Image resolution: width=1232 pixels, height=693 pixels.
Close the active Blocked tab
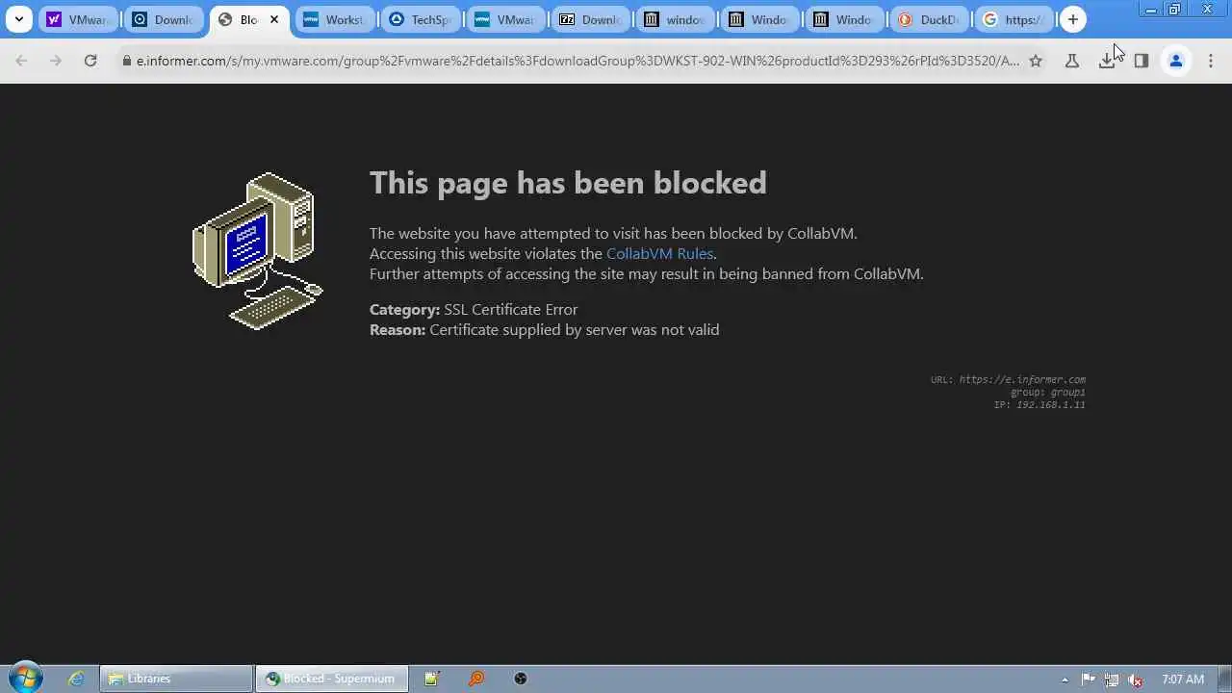[x=273, y=19]
